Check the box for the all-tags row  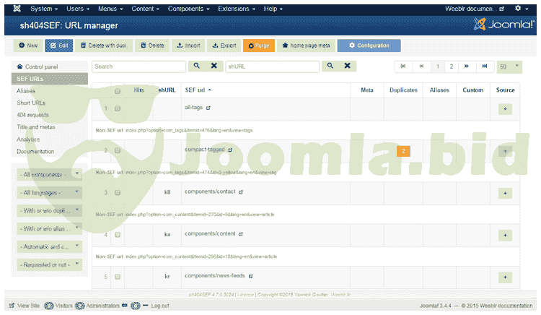(118, 108)
